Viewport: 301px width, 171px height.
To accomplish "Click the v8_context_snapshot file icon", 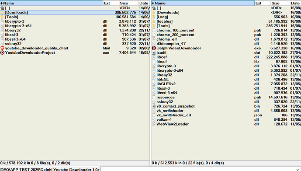I will pos(154,106).
